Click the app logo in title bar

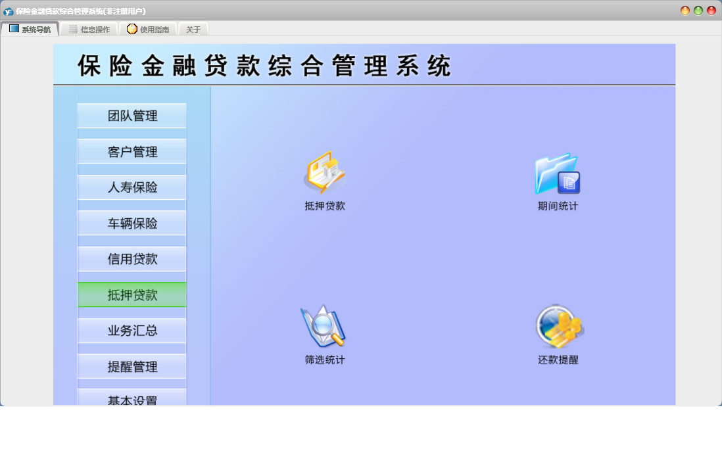(x=8, y=11)
